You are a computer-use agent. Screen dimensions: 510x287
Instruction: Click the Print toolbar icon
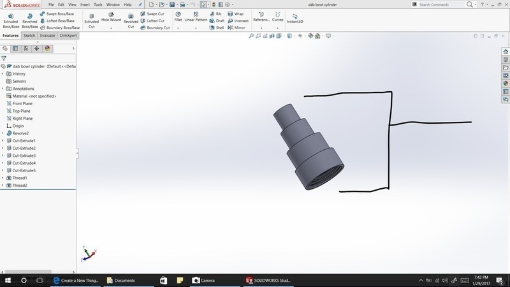[x=182, y=4]
